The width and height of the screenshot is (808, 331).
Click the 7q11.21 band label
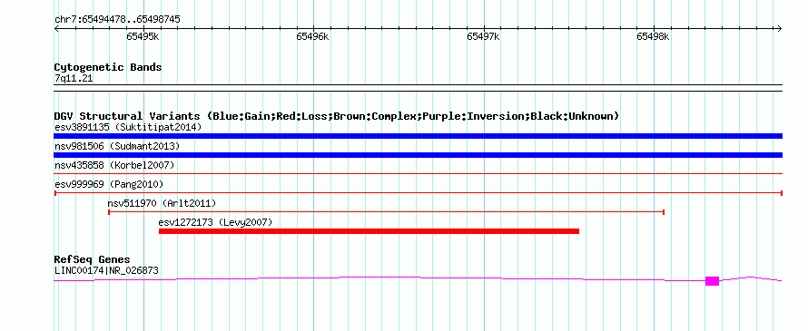tap(74, 79)
